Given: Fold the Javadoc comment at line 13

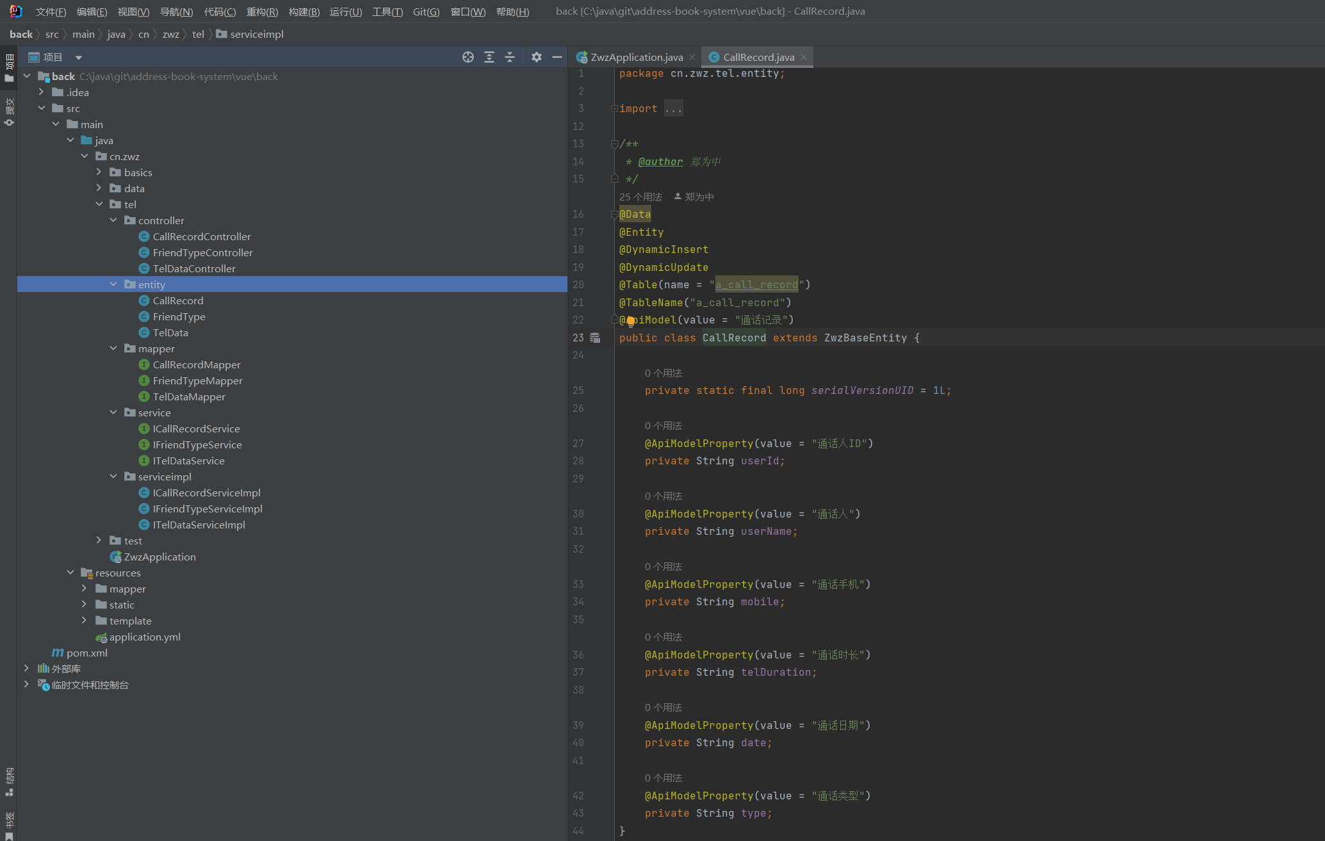Looking at the screenshot, I should point(614,144).
